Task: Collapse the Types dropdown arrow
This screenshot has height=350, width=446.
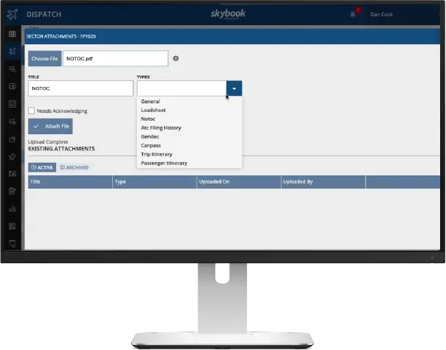Action: (234, 88)
